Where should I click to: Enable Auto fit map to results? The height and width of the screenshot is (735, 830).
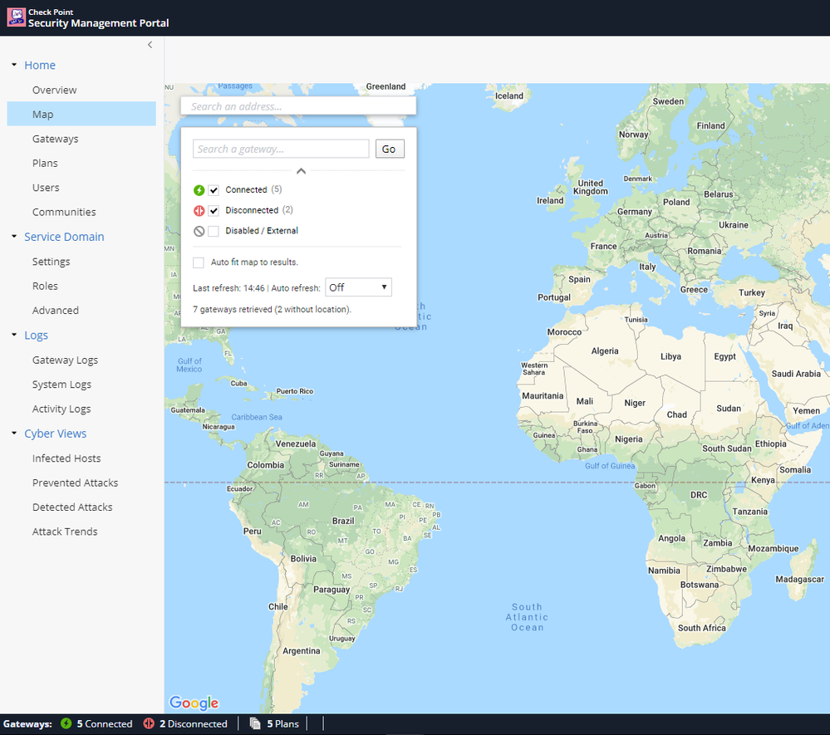[x=199, y=262]
